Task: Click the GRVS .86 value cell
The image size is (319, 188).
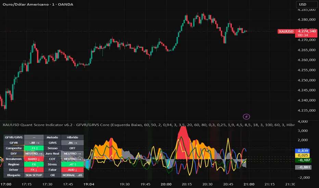Action: (72, 143)
